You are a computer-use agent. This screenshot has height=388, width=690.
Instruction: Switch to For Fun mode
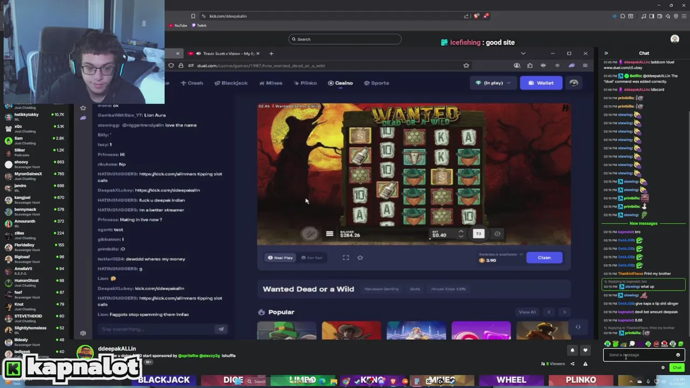pyautogui.click(x=312, y=258)
